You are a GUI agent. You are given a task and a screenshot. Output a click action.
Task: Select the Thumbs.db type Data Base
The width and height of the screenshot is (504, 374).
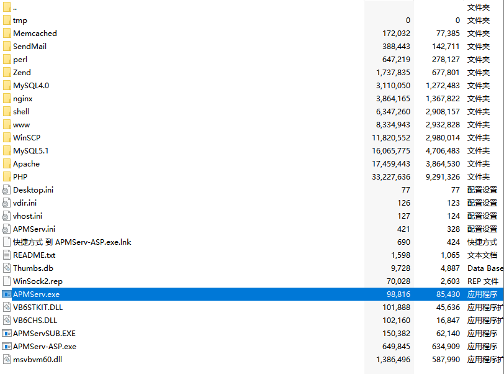pos(485,268)
